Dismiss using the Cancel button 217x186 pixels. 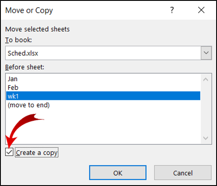click(x=183, y=173)
